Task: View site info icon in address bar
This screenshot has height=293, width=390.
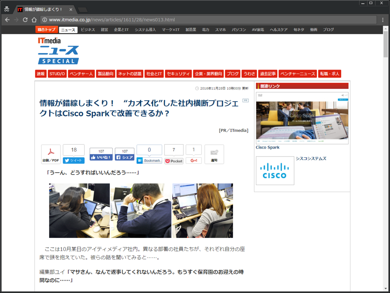Action: pos(45,20)
